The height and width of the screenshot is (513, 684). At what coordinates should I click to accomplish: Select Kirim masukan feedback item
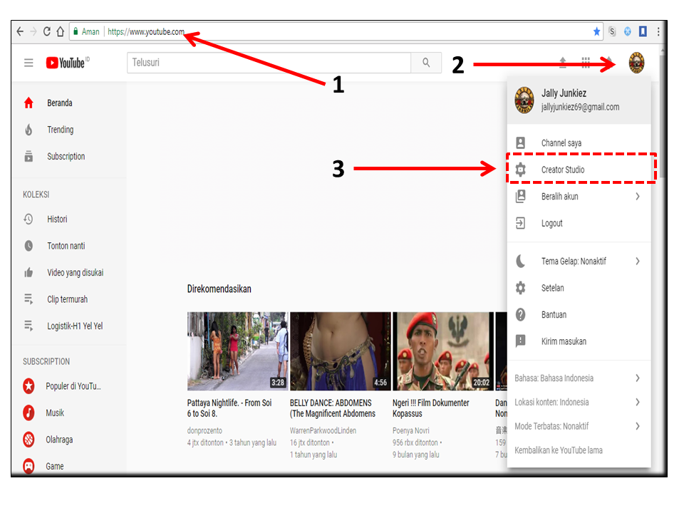click(x=579, y=341)
